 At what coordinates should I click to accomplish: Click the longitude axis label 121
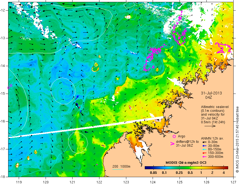(73, 182)
